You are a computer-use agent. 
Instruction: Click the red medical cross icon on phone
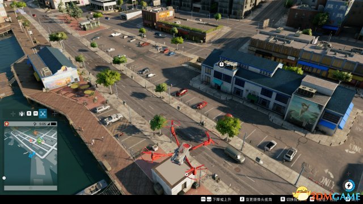[6, 124]
